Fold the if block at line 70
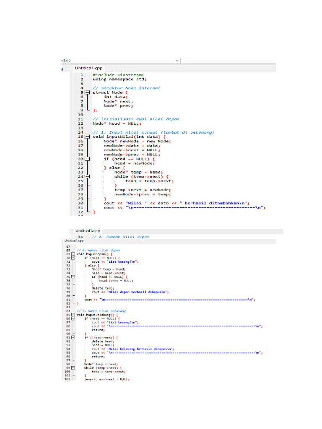The image size is (322, 429). coord(73,258)
